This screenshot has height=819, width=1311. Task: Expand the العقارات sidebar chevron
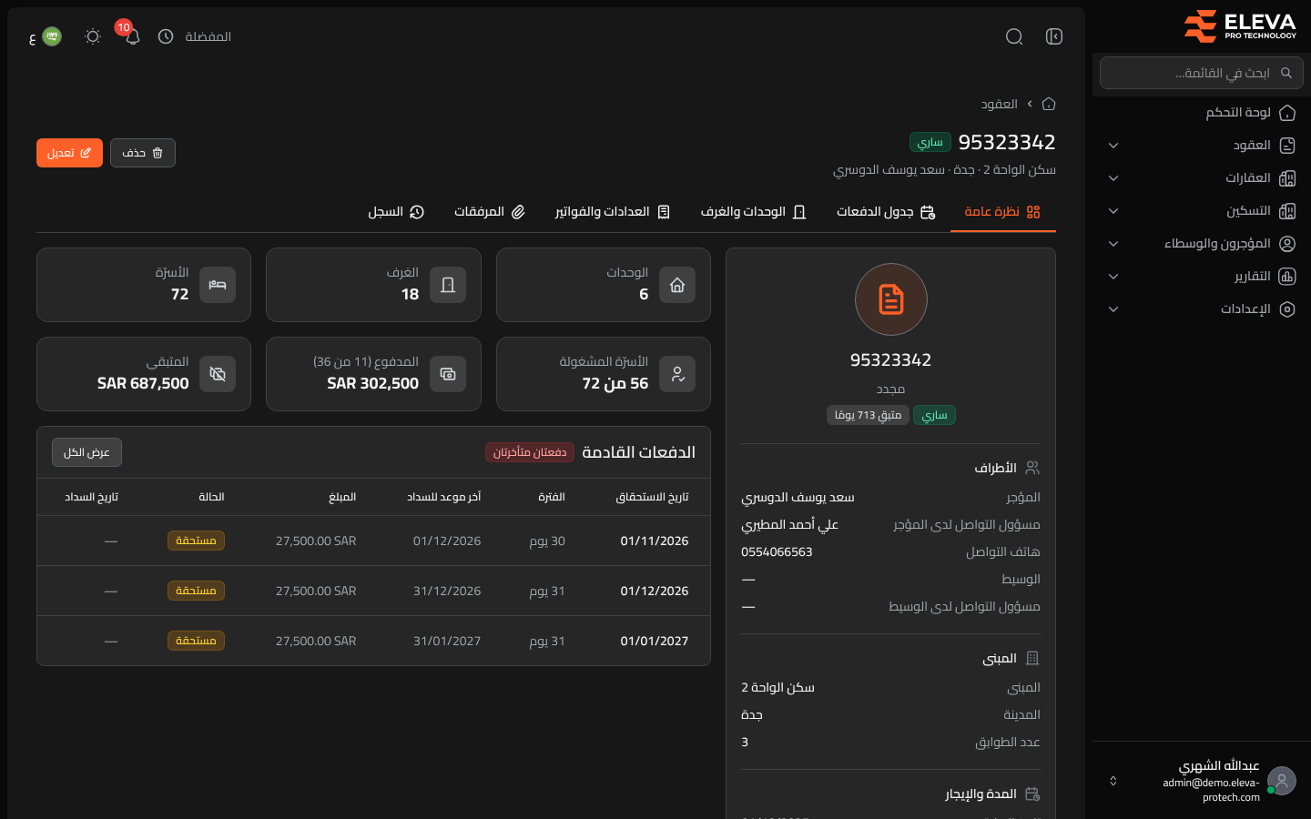pos(1113,178)
